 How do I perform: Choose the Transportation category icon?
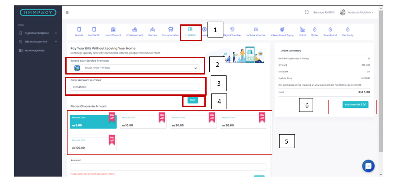pos(170,30)
